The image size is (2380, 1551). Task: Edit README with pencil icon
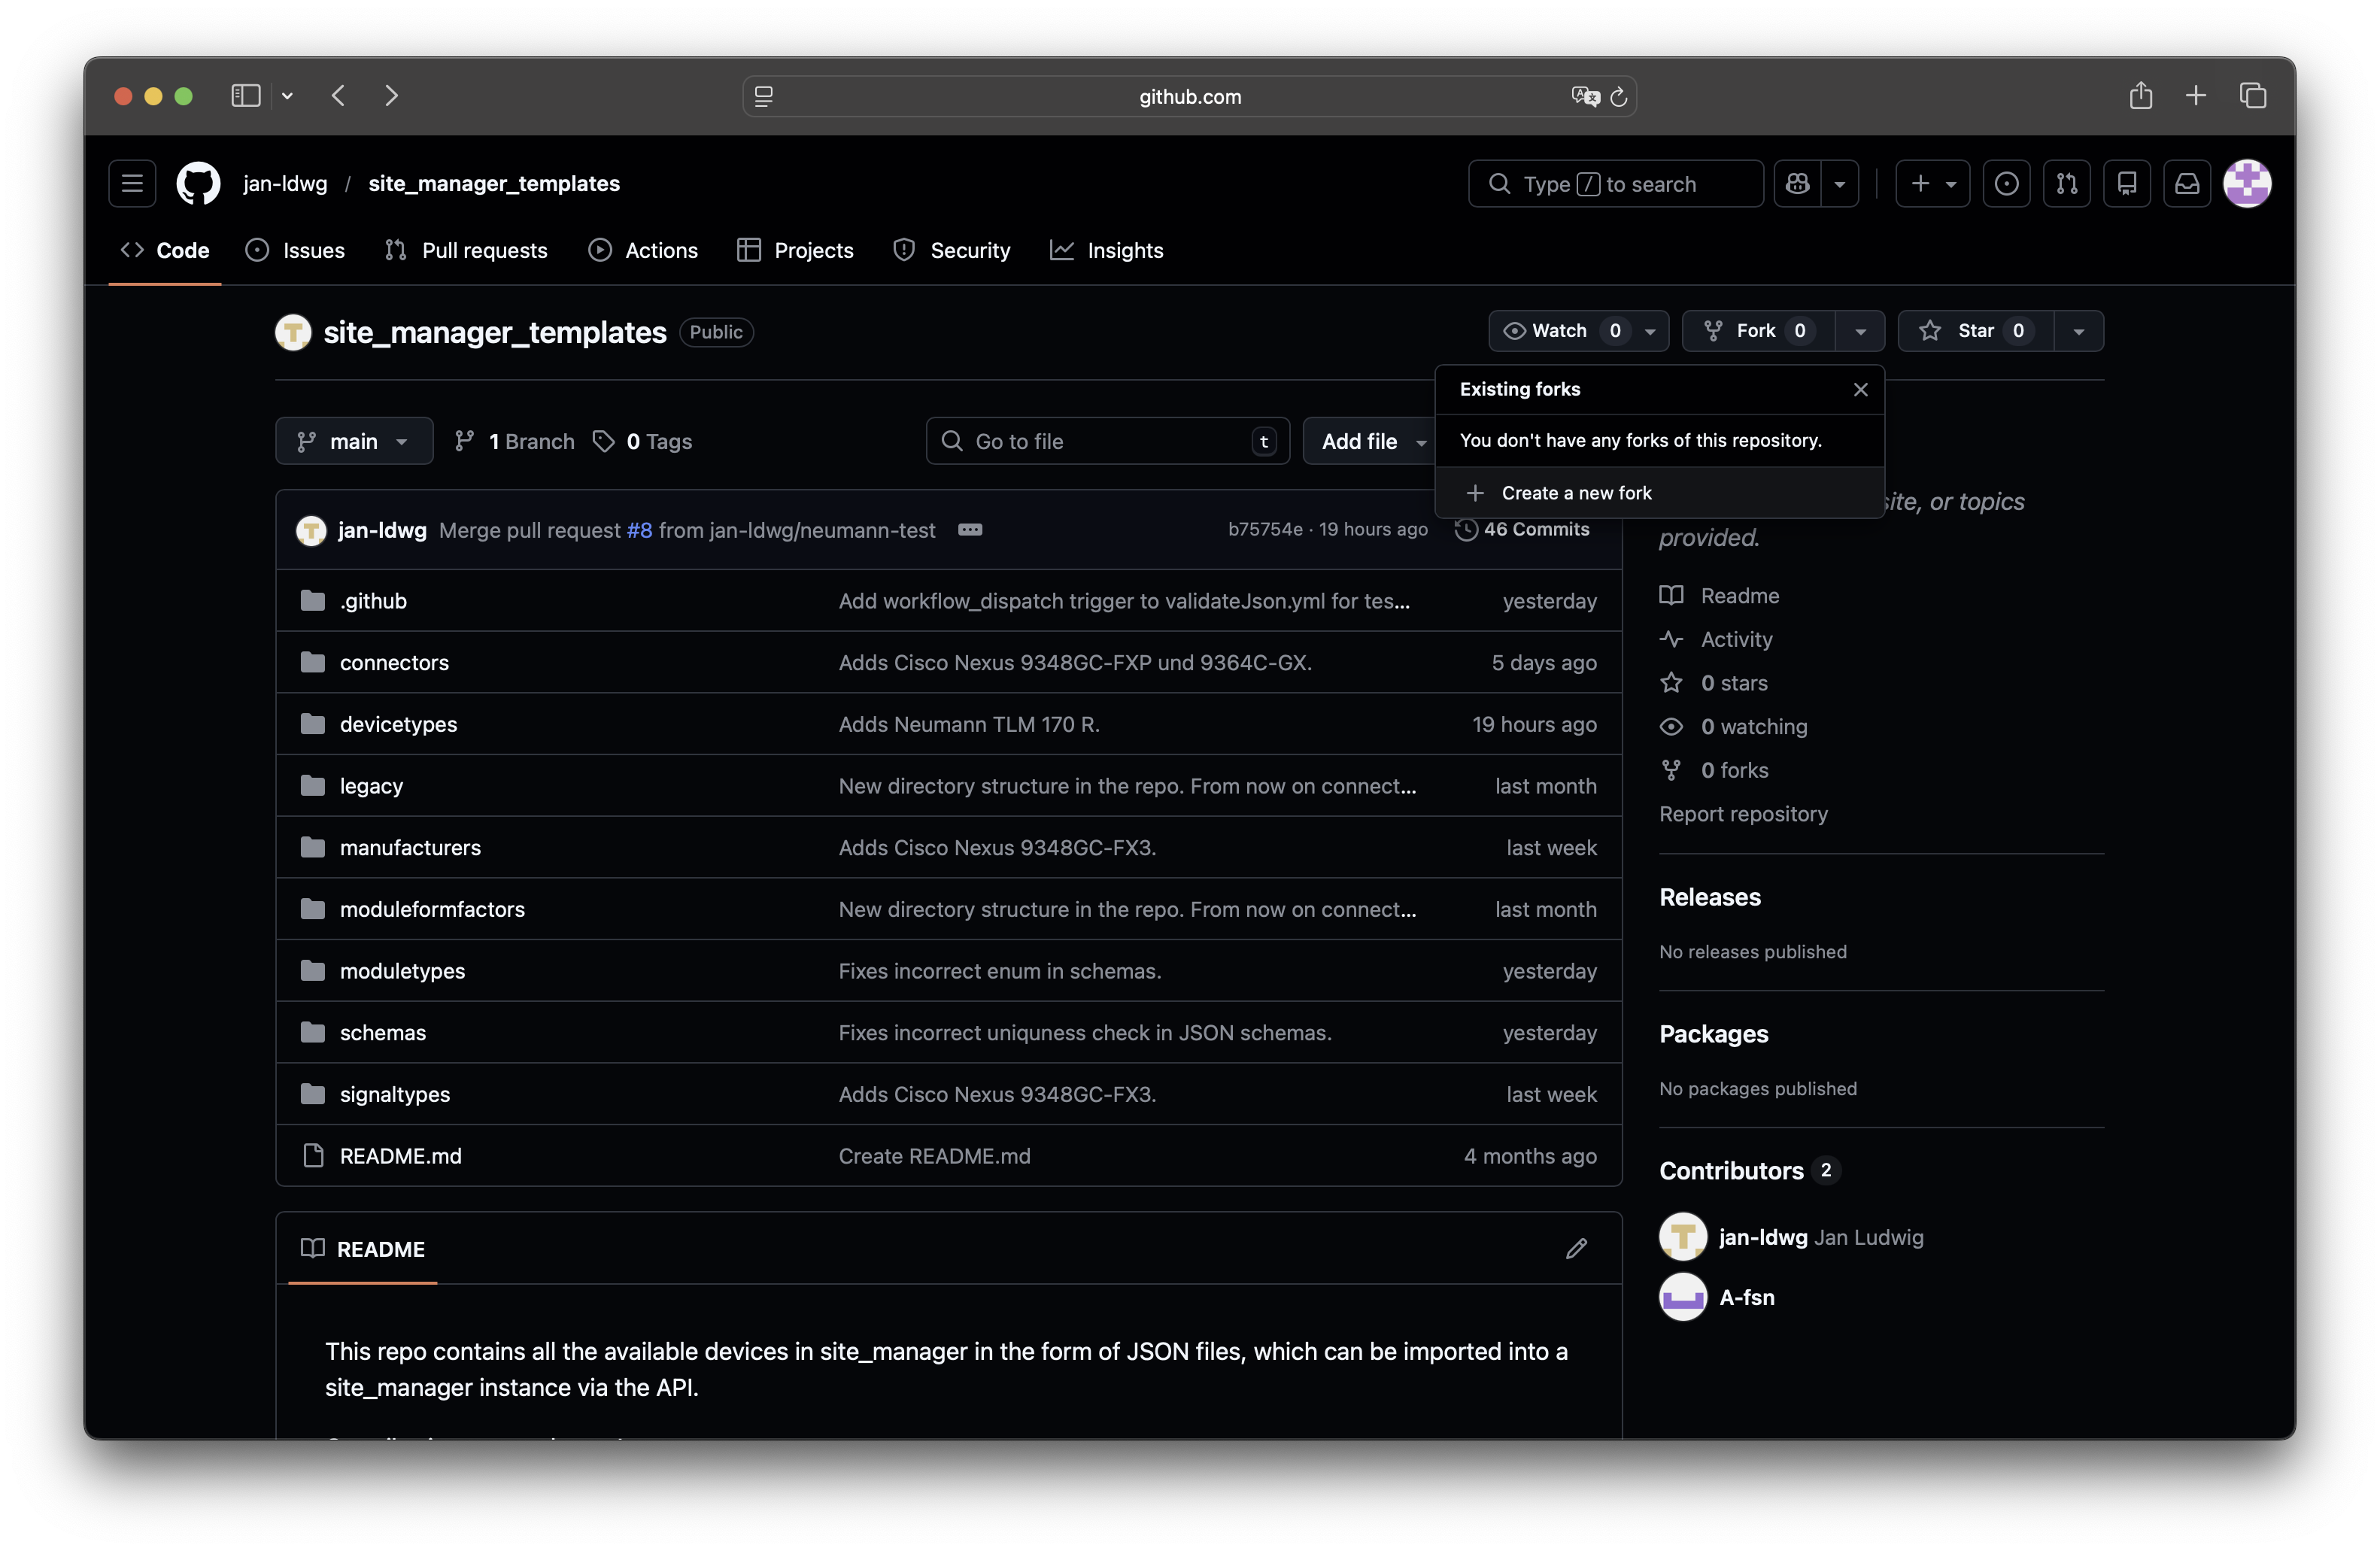pos(1576,1249)
